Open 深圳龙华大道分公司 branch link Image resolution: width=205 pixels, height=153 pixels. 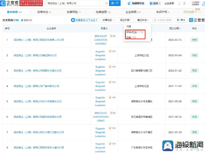39,148
